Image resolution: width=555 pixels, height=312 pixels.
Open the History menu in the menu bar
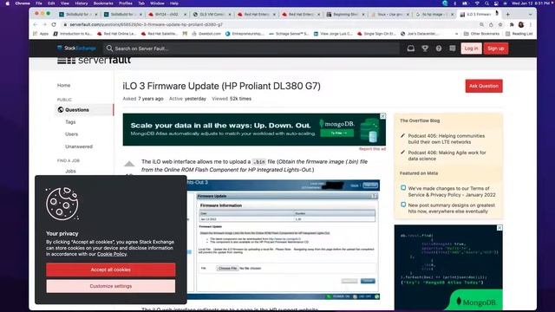tap(81, 3)
